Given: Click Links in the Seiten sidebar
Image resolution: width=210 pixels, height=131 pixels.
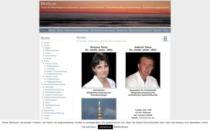Looking at the screenshot, I should coord(46,118).
